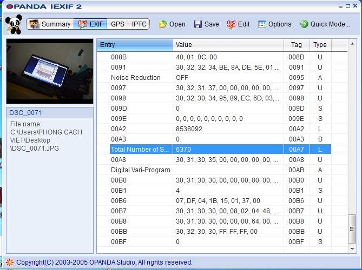Click value 30, 32, 30, 30, FF, FF, FF, 00
This screenshot has height=270, width=362.
pyautogui.click(x=216, y=232)
